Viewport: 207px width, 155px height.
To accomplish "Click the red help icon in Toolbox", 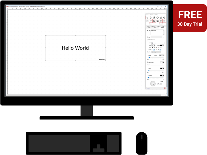I will click(x=165, y=88).
